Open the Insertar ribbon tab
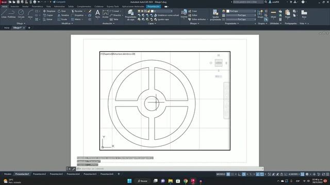The width and height of the screenshot is (330, 185). [x=15, y=7]
